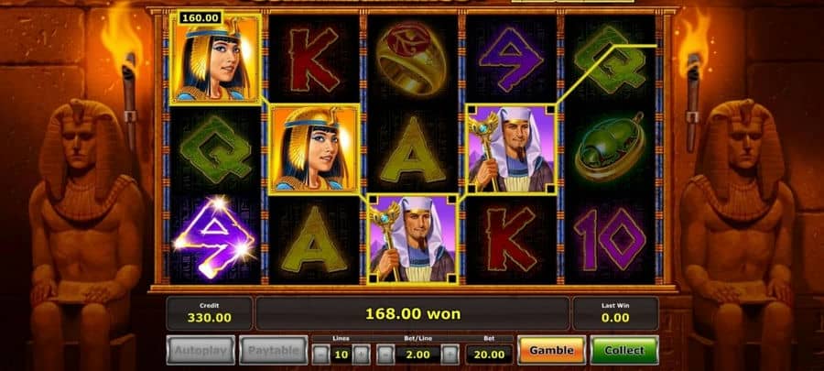Click the Cleopatra symbol labeled 160.00

click(x=215, y=60)
